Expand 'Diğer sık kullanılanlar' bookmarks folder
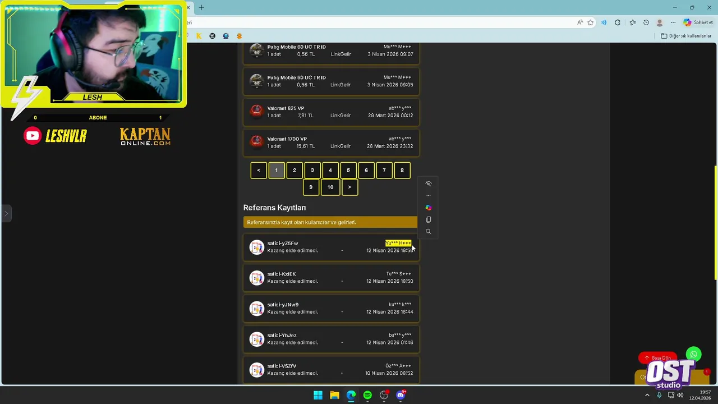Viewport: 718px width, 404px height. click(686, 36)
